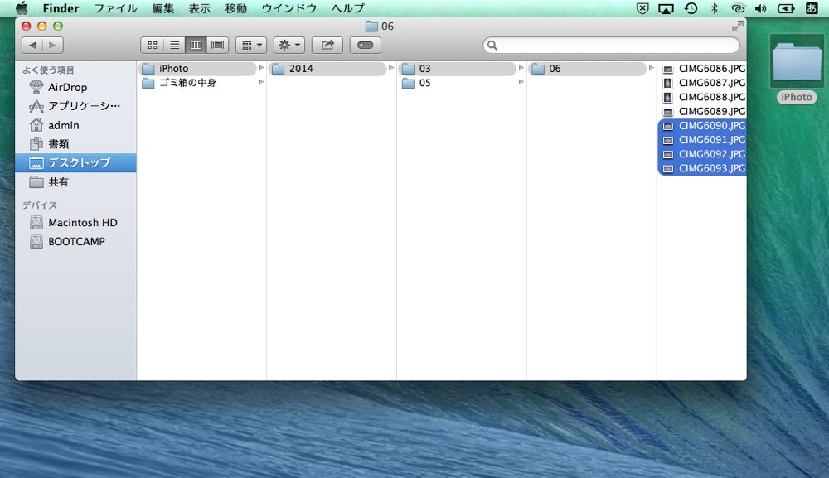Image resolution: width=829 pixels, height=478 pixels.
Task: Select column view button in toolbar
Action: (x=196, y=46)
